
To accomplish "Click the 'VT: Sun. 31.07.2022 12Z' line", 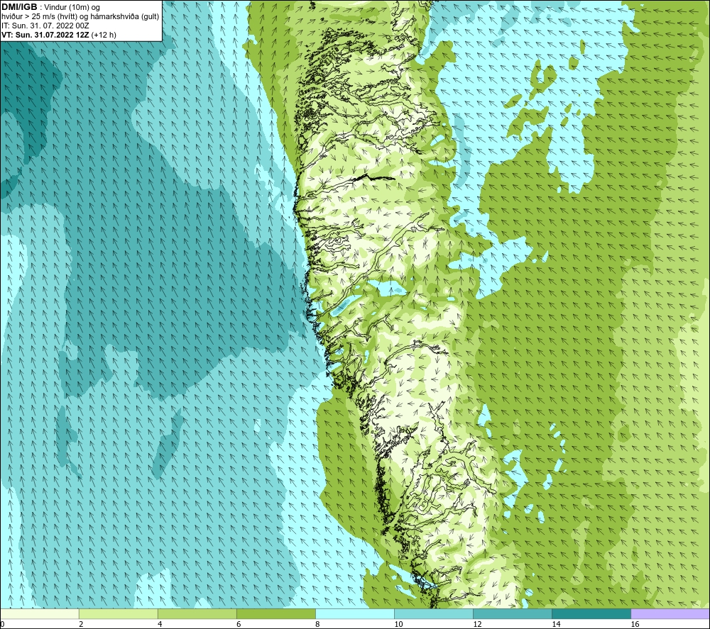I will click(x=45, y=35).
